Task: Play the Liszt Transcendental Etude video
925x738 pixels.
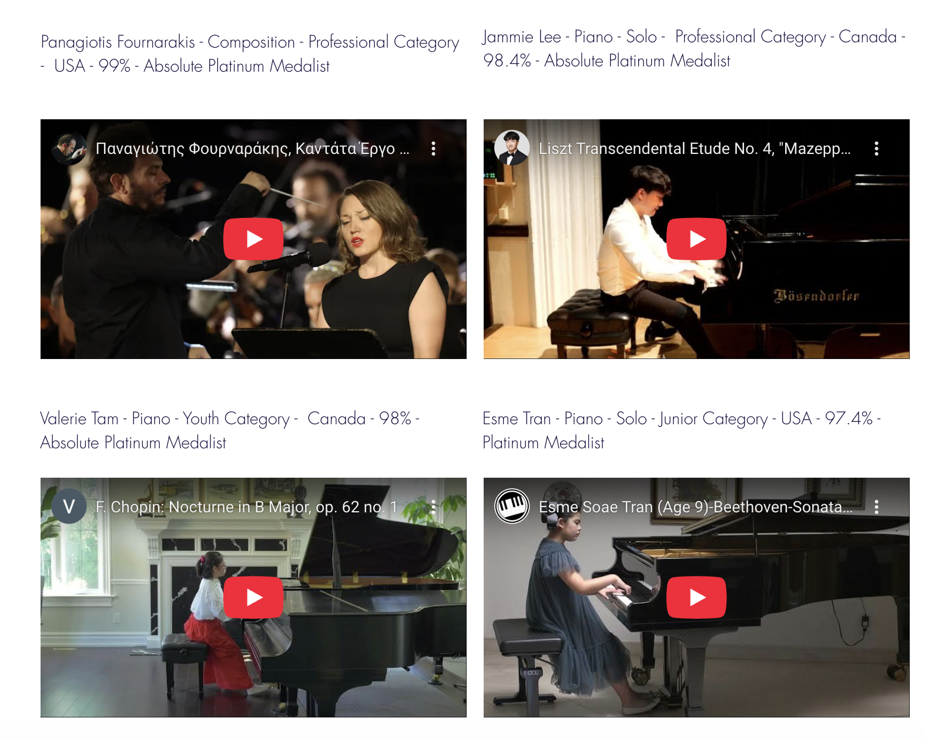Action: [696, 239]
